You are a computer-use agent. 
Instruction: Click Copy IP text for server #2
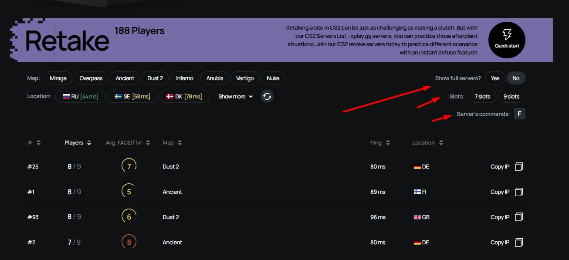tap(500, 243)
